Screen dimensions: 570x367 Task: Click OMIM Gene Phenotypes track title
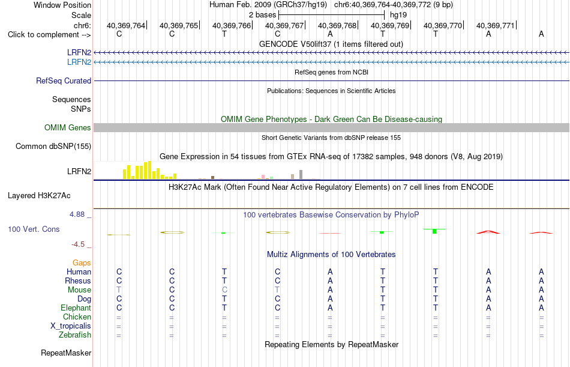coord(331,119)
